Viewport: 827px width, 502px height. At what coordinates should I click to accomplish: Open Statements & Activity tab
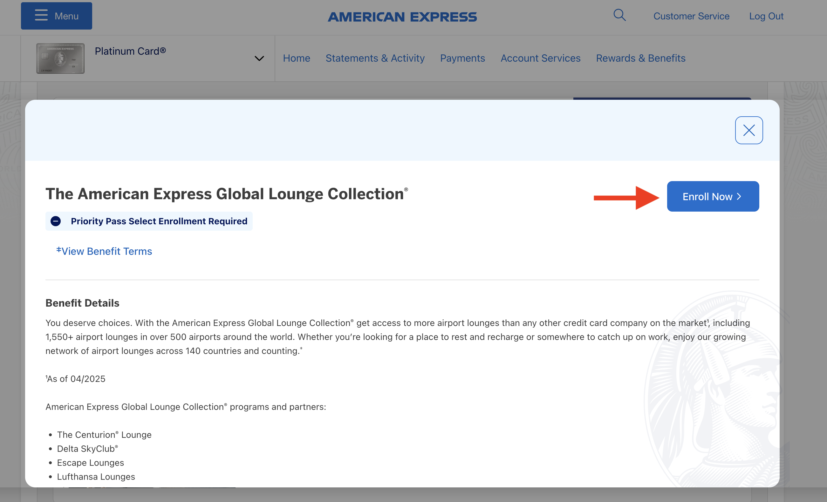(375, 58)
